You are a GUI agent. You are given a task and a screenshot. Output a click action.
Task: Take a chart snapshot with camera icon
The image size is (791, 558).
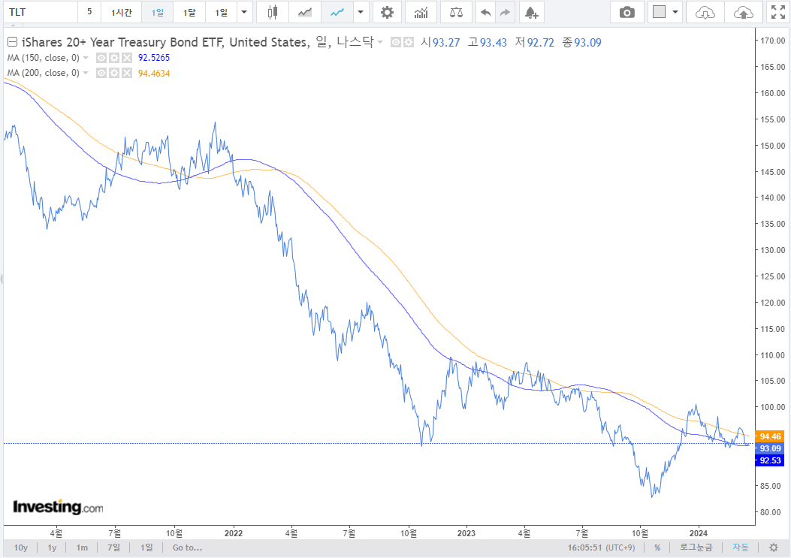(627, 12)
